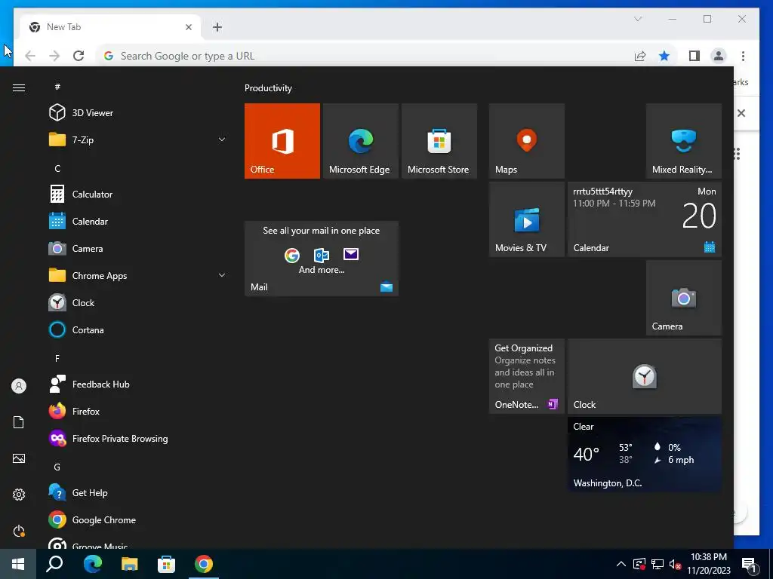Open the network tray icon
Image resolution: width=773 pixels, height=579 pixels.
(658, 564)
